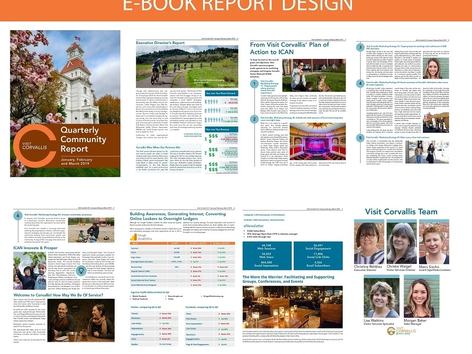Click 'Lisa Watkins' name caption
The image size is (472, 354).
click(373, 320)
